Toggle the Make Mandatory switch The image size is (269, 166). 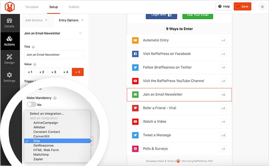click(32, 105)
